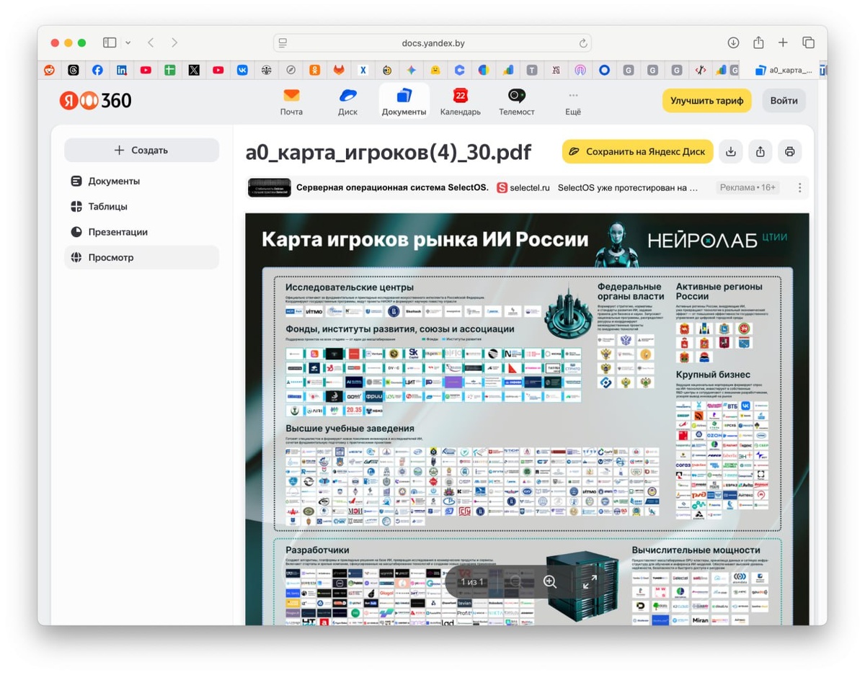Viewport: 865px width, 675px height.
Task: Open Odnoklassniki orange bookmark icon
Action: (x=315, y=70)
